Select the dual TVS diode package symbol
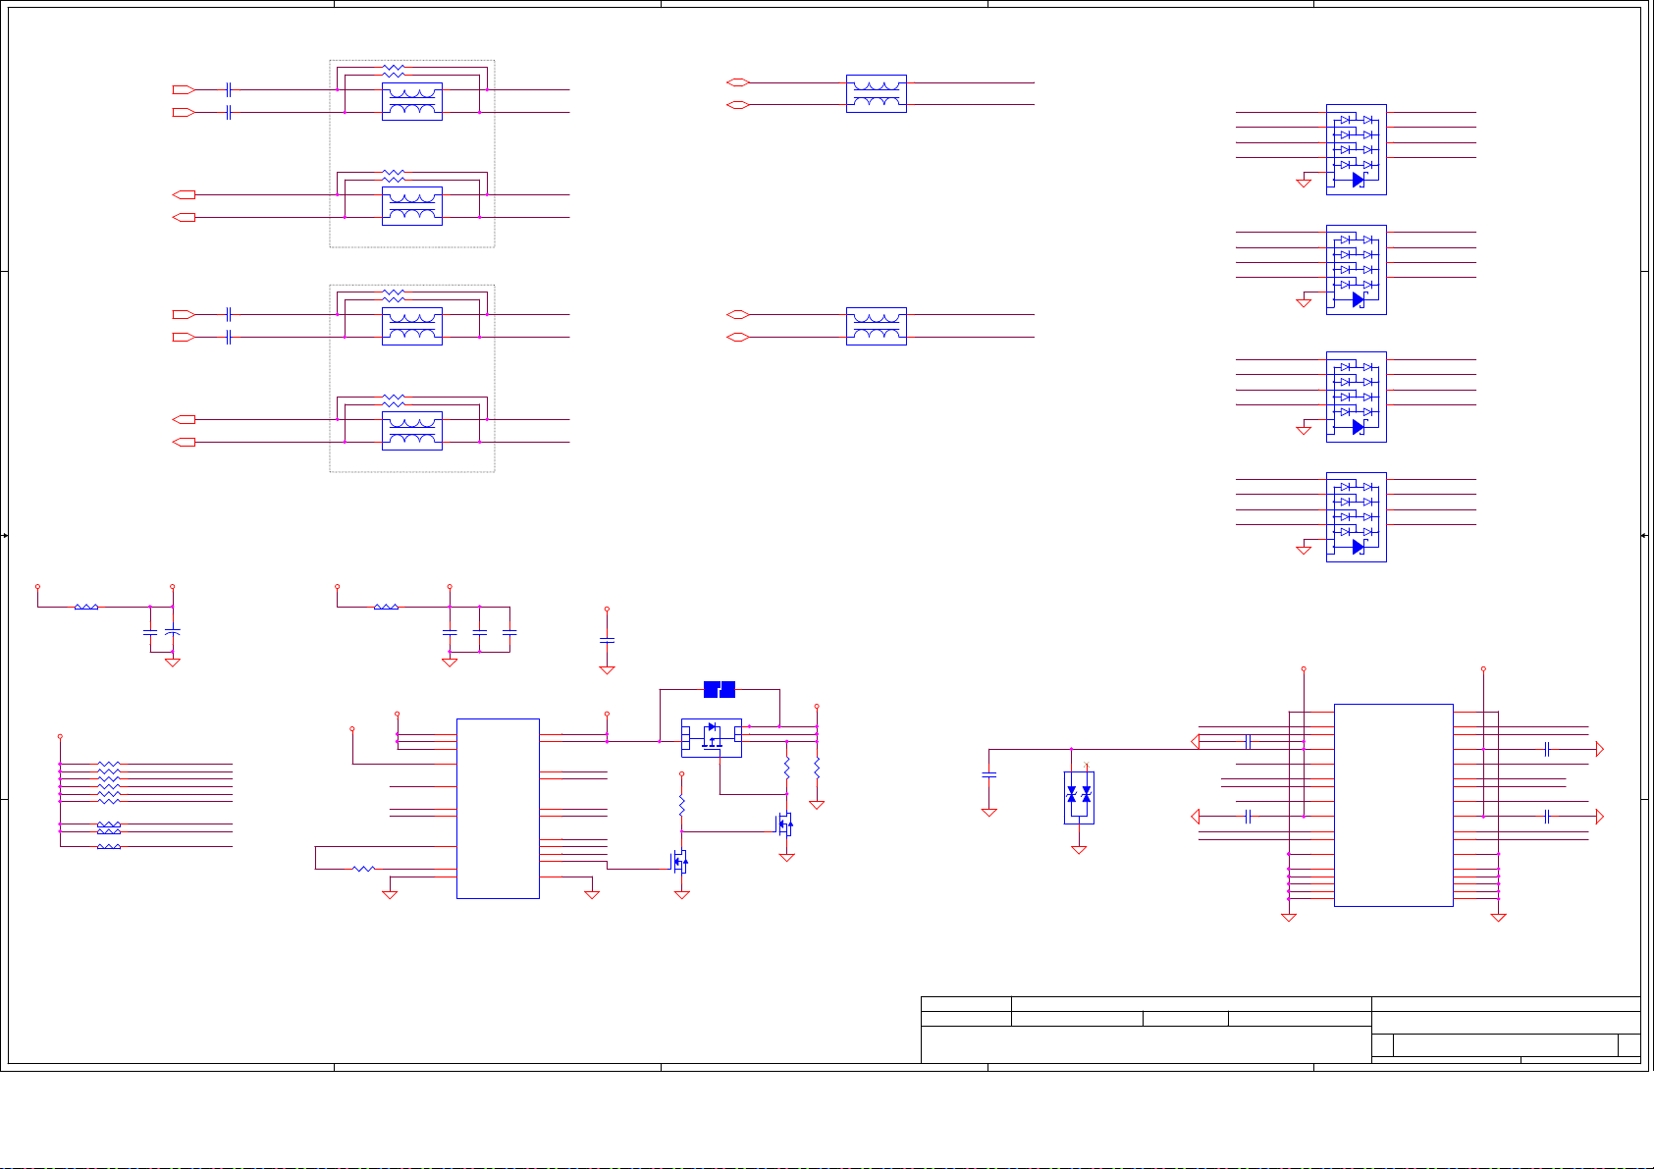This screenshot has width=1654, height=1169. coord(1079,797)
